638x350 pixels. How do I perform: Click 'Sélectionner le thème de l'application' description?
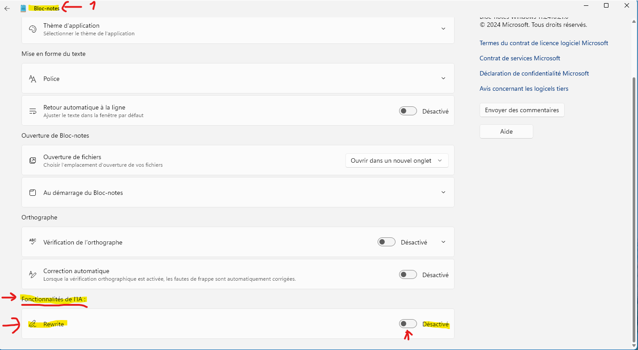click(89, 34)
